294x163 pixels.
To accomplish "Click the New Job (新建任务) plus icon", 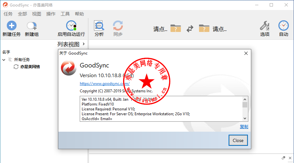I will point(12,25).
